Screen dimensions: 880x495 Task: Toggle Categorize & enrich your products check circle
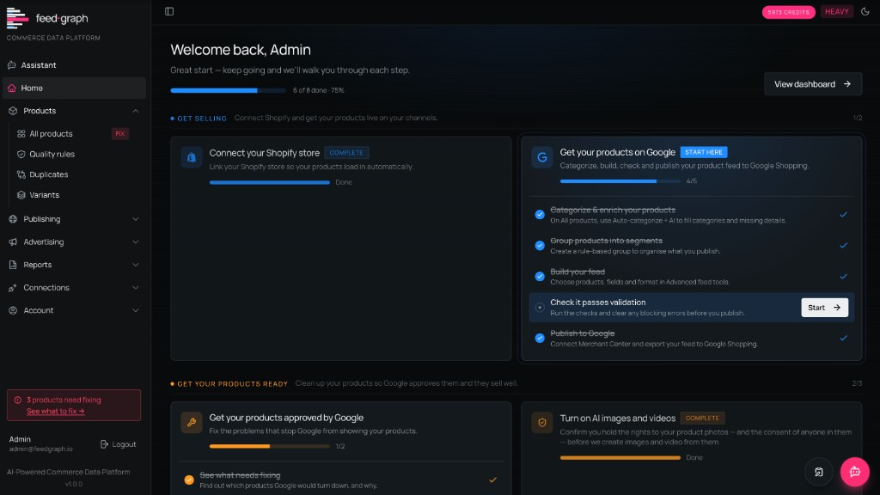(540, 214)
